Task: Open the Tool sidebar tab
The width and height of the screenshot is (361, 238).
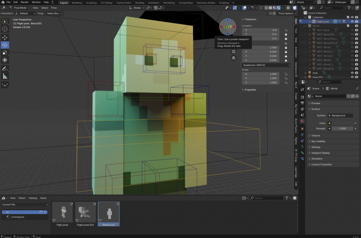Action: [296, 31]
